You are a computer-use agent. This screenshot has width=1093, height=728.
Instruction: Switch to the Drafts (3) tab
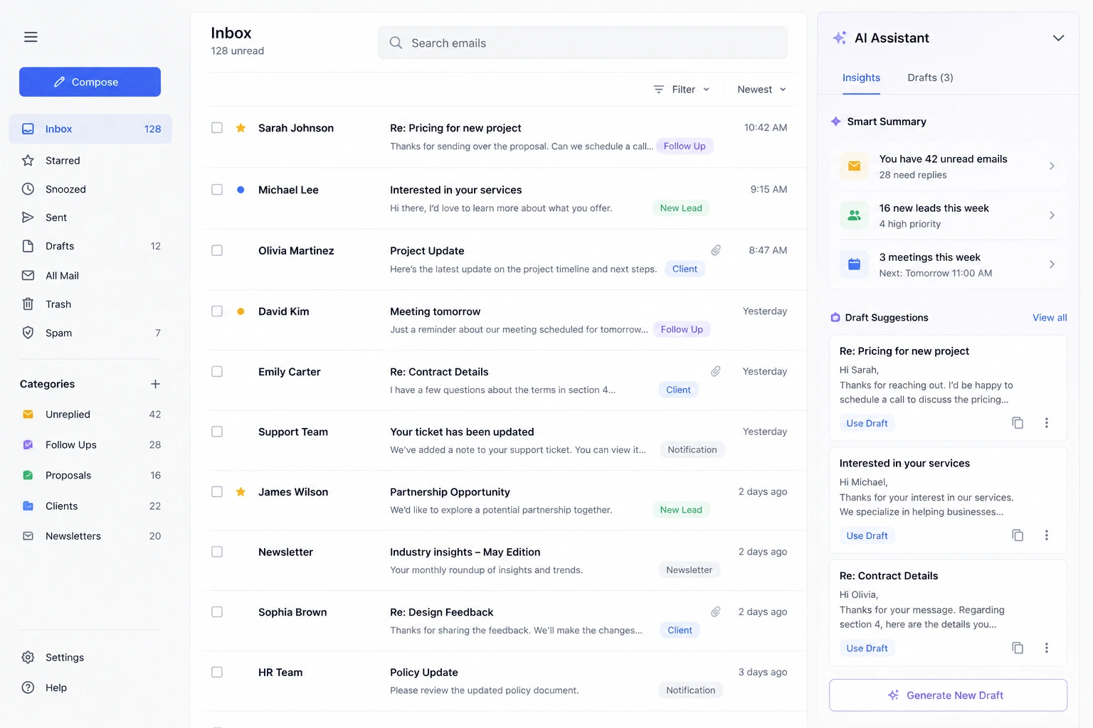930,77
